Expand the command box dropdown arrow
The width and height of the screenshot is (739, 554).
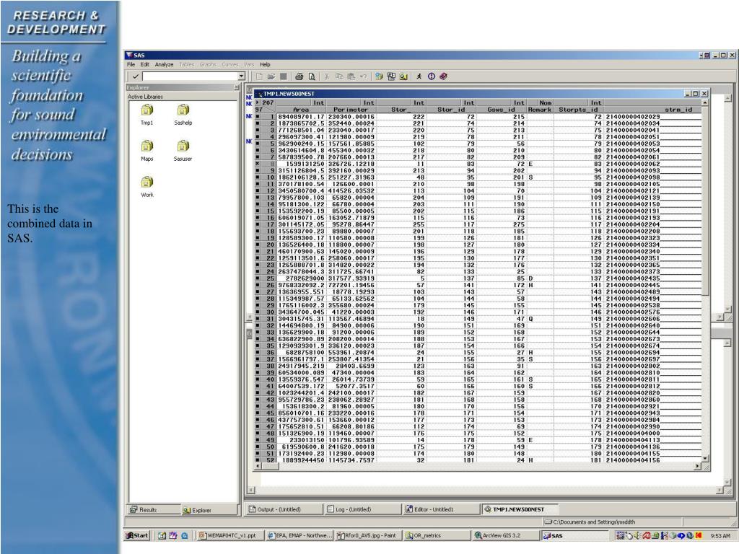241,76
